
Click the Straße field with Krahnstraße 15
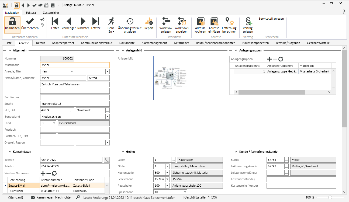pos(75,104)
